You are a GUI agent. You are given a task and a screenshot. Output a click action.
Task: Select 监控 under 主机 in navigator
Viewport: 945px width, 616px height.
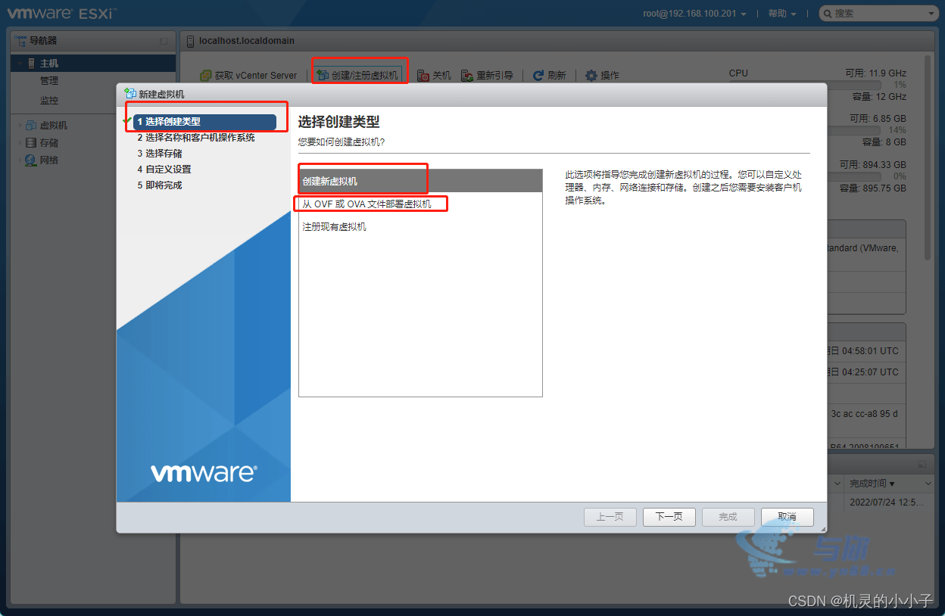pyautogui.click(x=49, y=101)
